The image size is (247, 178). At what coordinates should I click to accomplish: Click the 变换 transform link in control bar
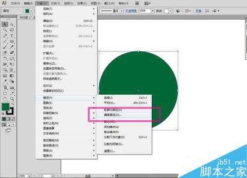199,11
